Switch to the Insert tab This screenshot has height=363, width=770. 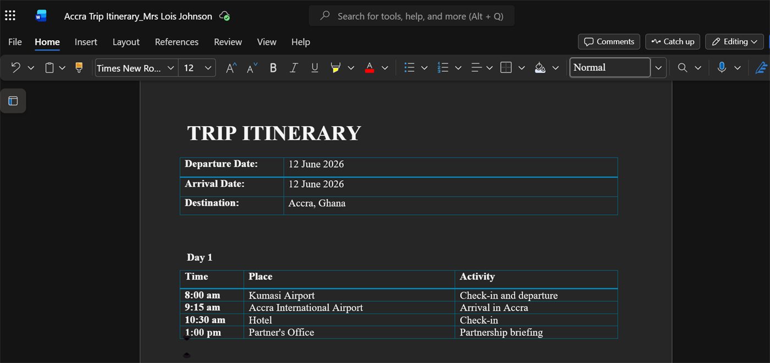(x=86, y=42)
